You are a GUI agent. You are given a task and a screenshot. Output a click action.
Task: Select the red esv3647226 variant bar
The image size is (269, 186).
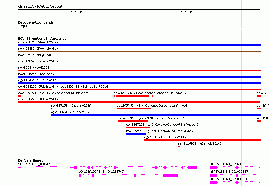(x=138, y=128)
